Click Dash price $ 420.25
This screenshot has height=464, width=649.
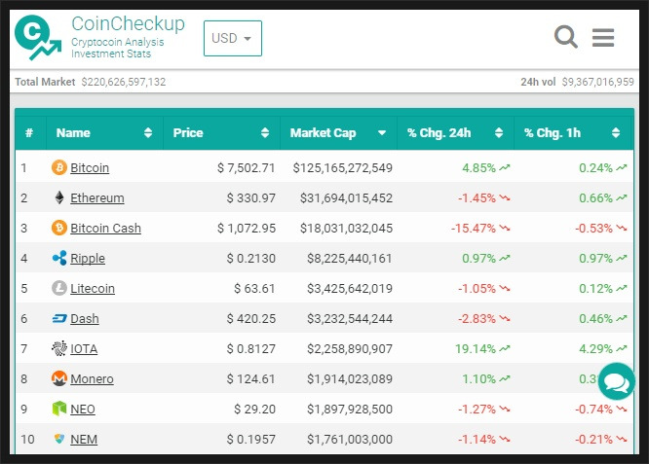click(250, 318)
